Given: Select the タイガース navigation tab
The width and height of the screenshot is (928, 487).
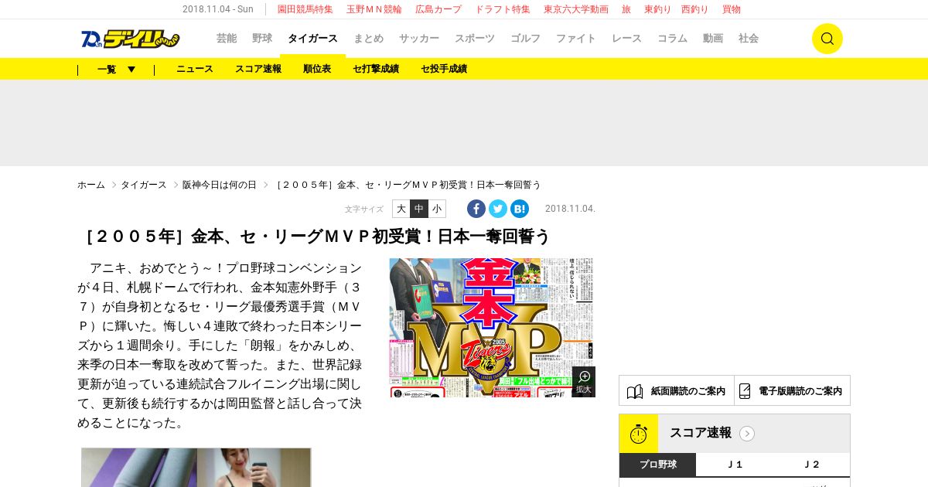Looking at the screenshot, I should click(312, 38).
